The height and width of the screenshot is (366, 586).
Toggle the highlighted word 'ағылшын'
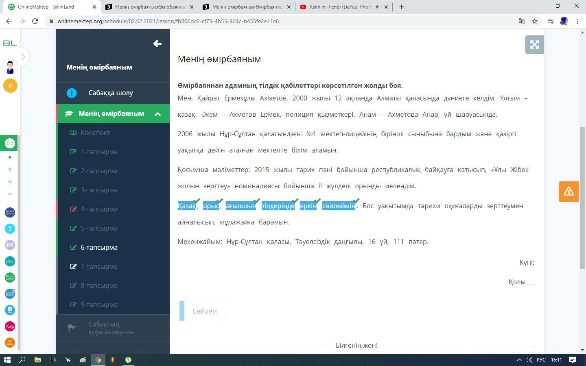pos(241,206)
